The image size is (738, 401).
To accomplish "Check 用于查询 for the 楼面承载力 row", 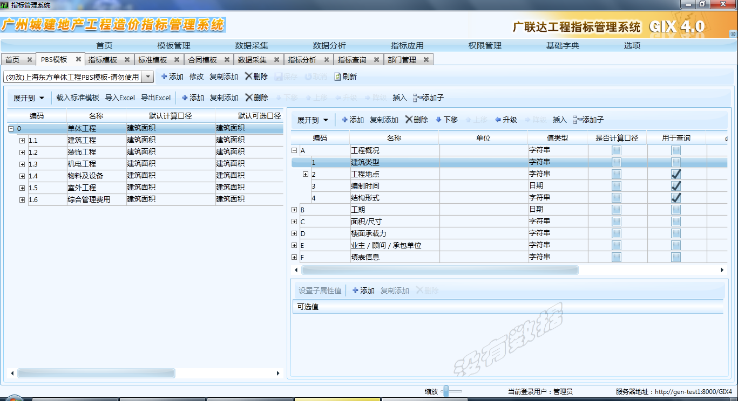I will tap(676, 233).
